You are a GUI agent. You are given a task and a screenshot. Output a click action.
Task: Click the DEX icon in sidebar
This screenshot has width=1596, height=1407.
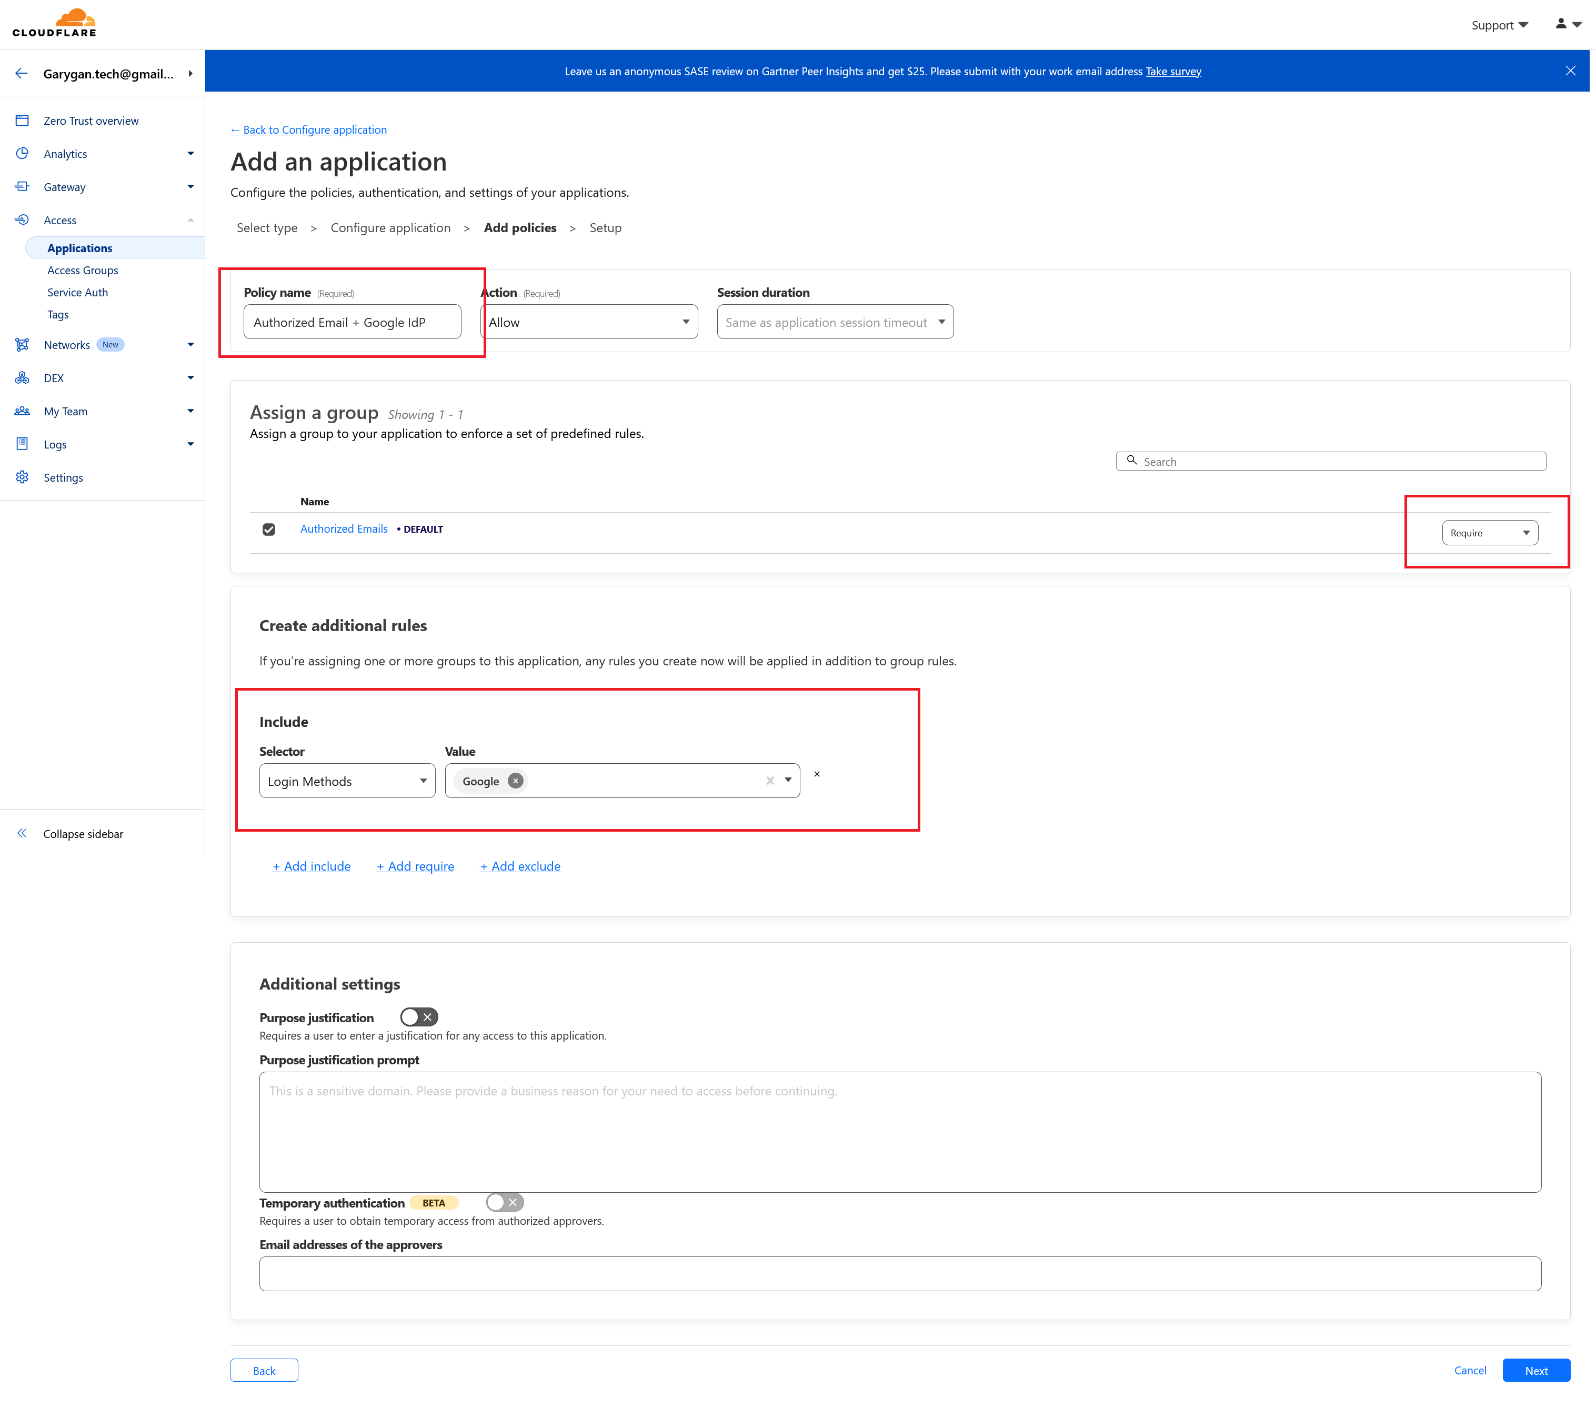(22, 378)
